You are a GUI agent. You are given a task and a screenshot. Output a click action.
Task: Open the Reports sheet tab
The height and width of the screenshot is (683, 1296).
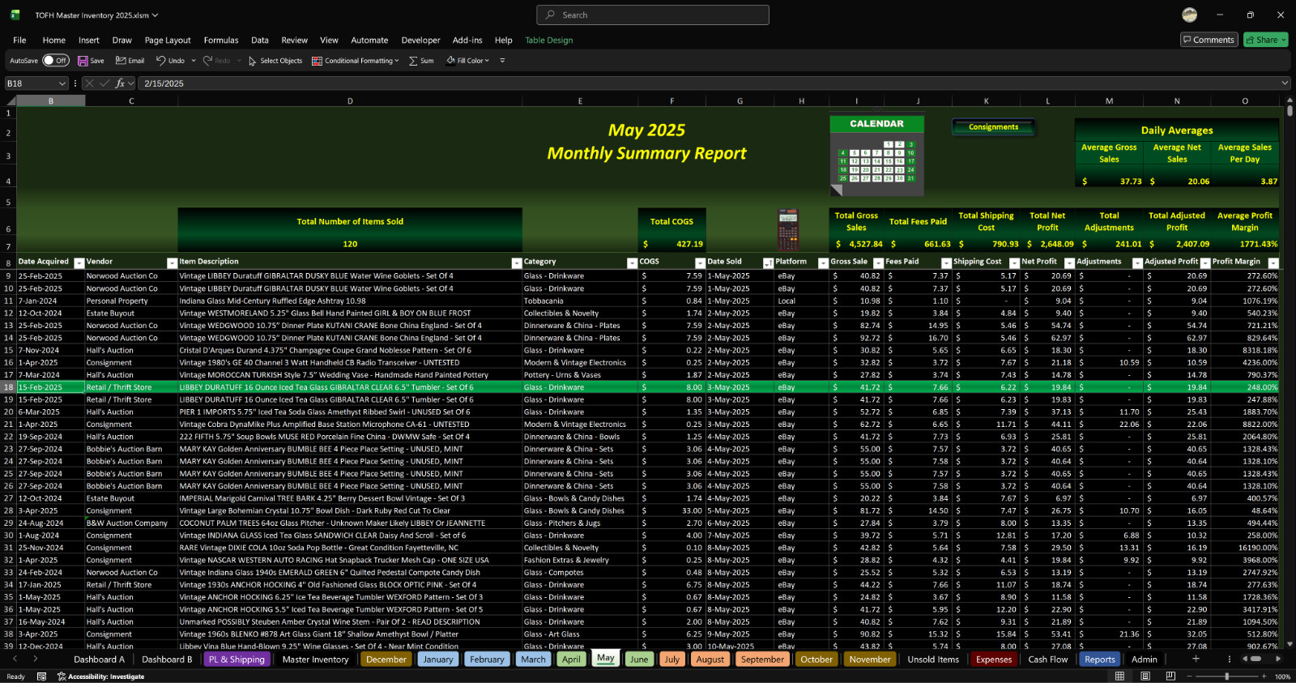tap(1100, 660)
